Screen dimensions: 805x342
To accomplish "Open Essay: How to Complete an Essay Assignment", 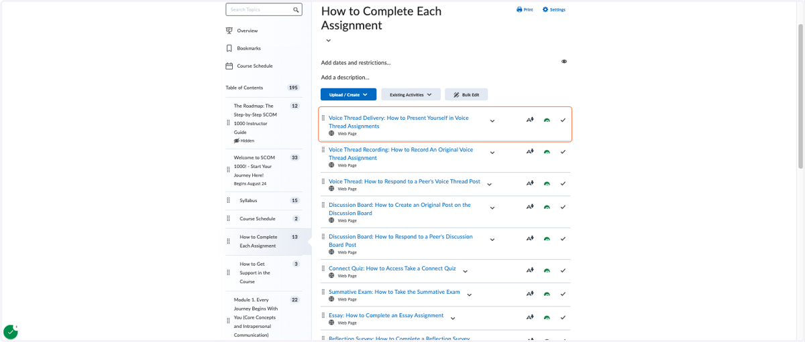I will coord(386,315).
